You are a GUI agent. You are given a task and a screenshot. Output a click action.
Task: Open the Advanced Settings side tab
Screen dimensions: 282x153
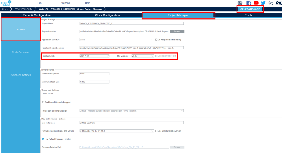(21, 75)
